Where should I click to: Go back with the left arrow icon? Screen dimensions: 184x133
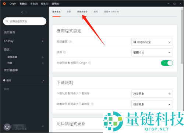coord(22,12)
